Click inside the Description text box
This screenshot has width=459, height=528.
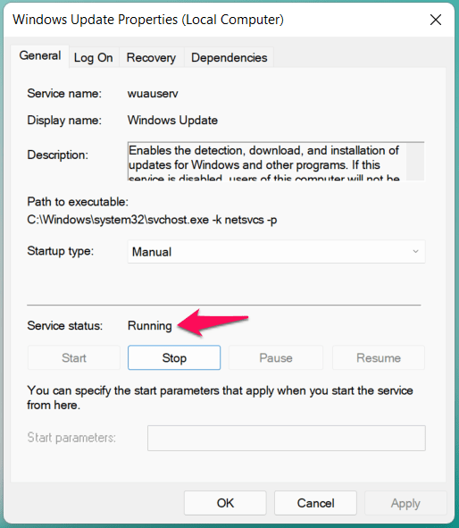[x=266, y=162]
